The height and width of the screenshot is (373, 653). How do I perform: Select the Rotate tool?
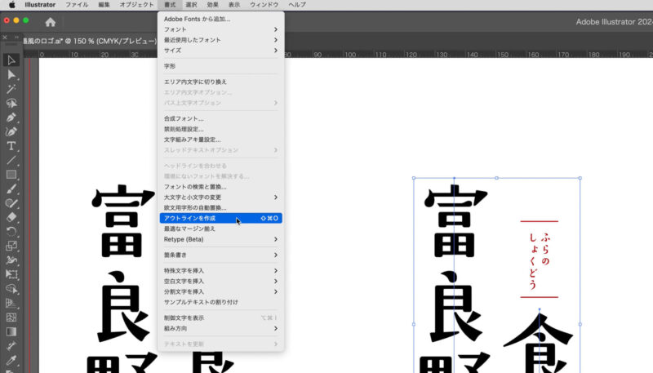[x=11, y=232]
